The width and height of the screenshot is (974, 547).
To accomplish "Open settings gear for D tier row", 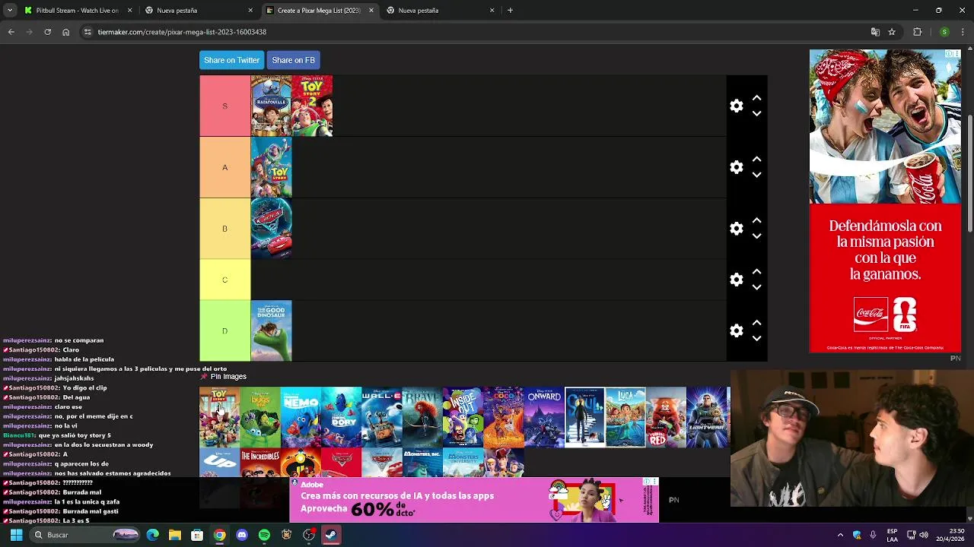I will 736,331.
